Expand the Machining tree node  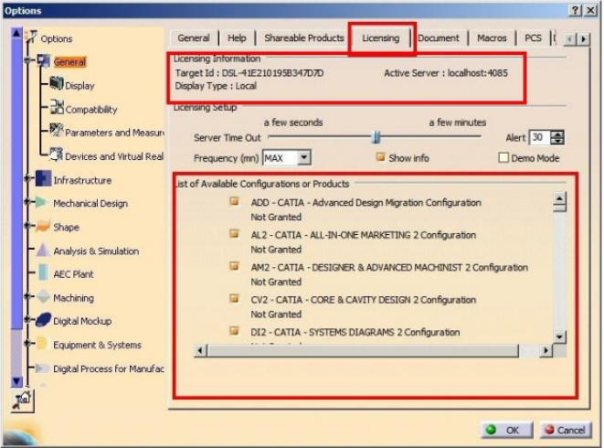click(x=28, y=298)
